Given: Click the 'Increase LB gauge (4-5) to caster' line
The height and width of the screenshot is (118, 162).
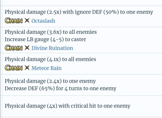Looking at the screenshot, I should 45,39.
